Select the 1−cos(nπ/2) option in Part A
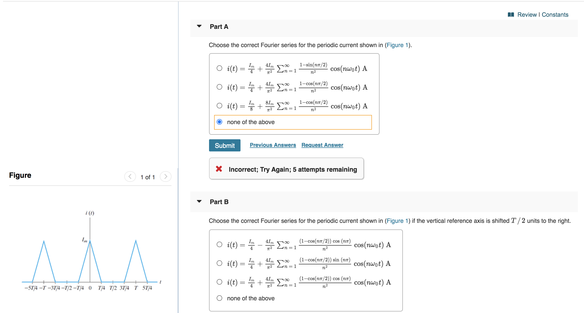584x313 pixels. pos(219,87)
